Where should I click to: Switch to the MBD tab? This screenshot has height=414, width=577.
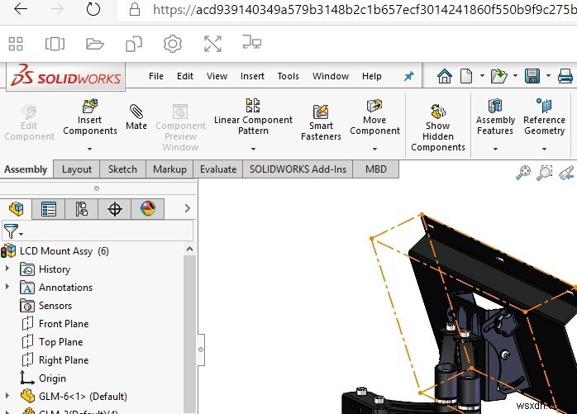(376, 169)
